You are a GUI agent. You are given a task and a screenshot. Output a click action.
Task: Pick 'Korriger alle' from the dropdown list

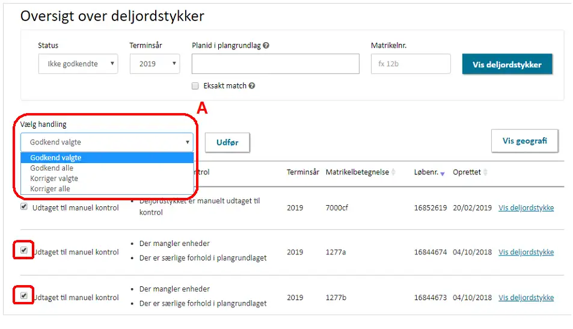coord(50,189)
